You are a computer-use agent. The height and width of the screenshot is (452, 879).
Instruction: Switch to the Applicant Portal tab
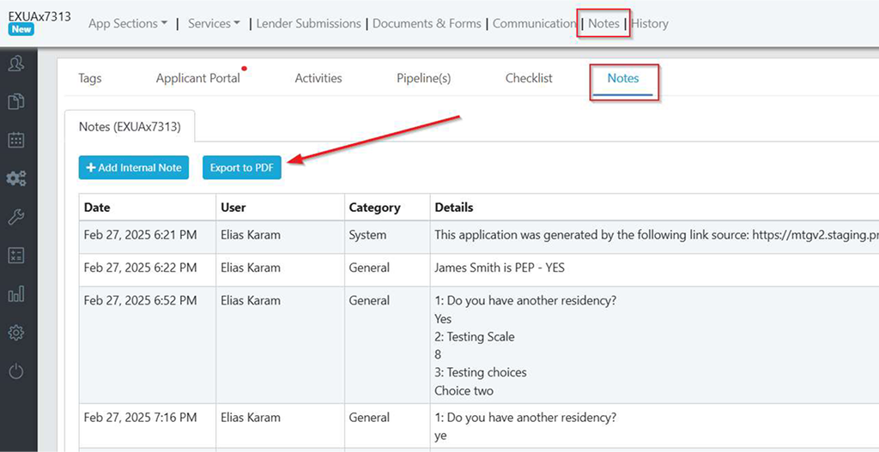pyautogui.click(x=198, y=78)
